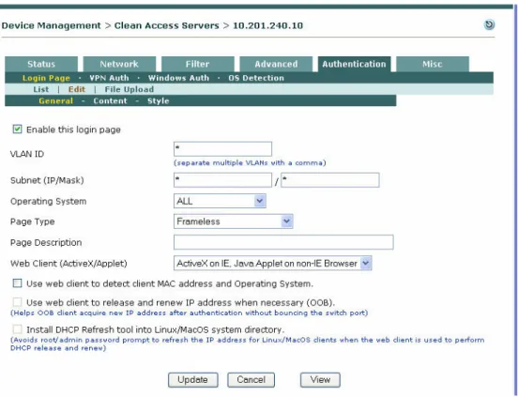Click Device Management in the breadcrumb

tap(52, 25)
